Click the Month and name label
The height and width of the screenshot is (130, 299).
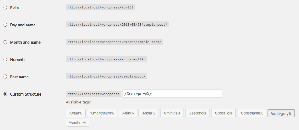click(x=25, y=42)
